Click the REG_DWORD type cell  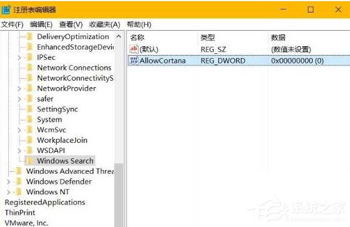coord(223,60)
